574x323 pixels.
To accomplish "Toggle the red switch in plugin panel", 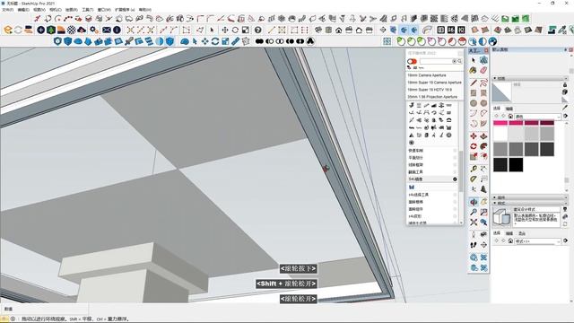I will pyautogui.click(x=413, y=61).
